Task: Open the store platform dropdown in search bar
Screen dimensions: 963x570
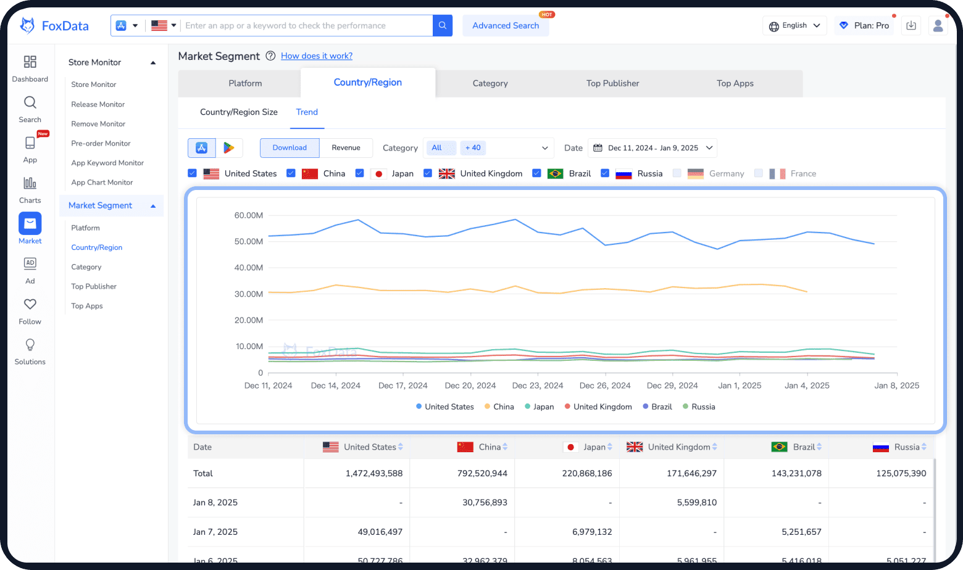Action: coord(127,25)
